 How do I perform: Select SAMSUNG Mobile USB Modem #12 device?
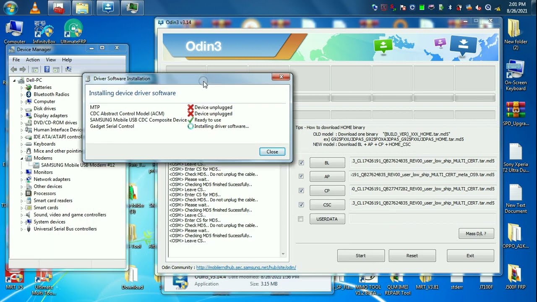point(78,165)
